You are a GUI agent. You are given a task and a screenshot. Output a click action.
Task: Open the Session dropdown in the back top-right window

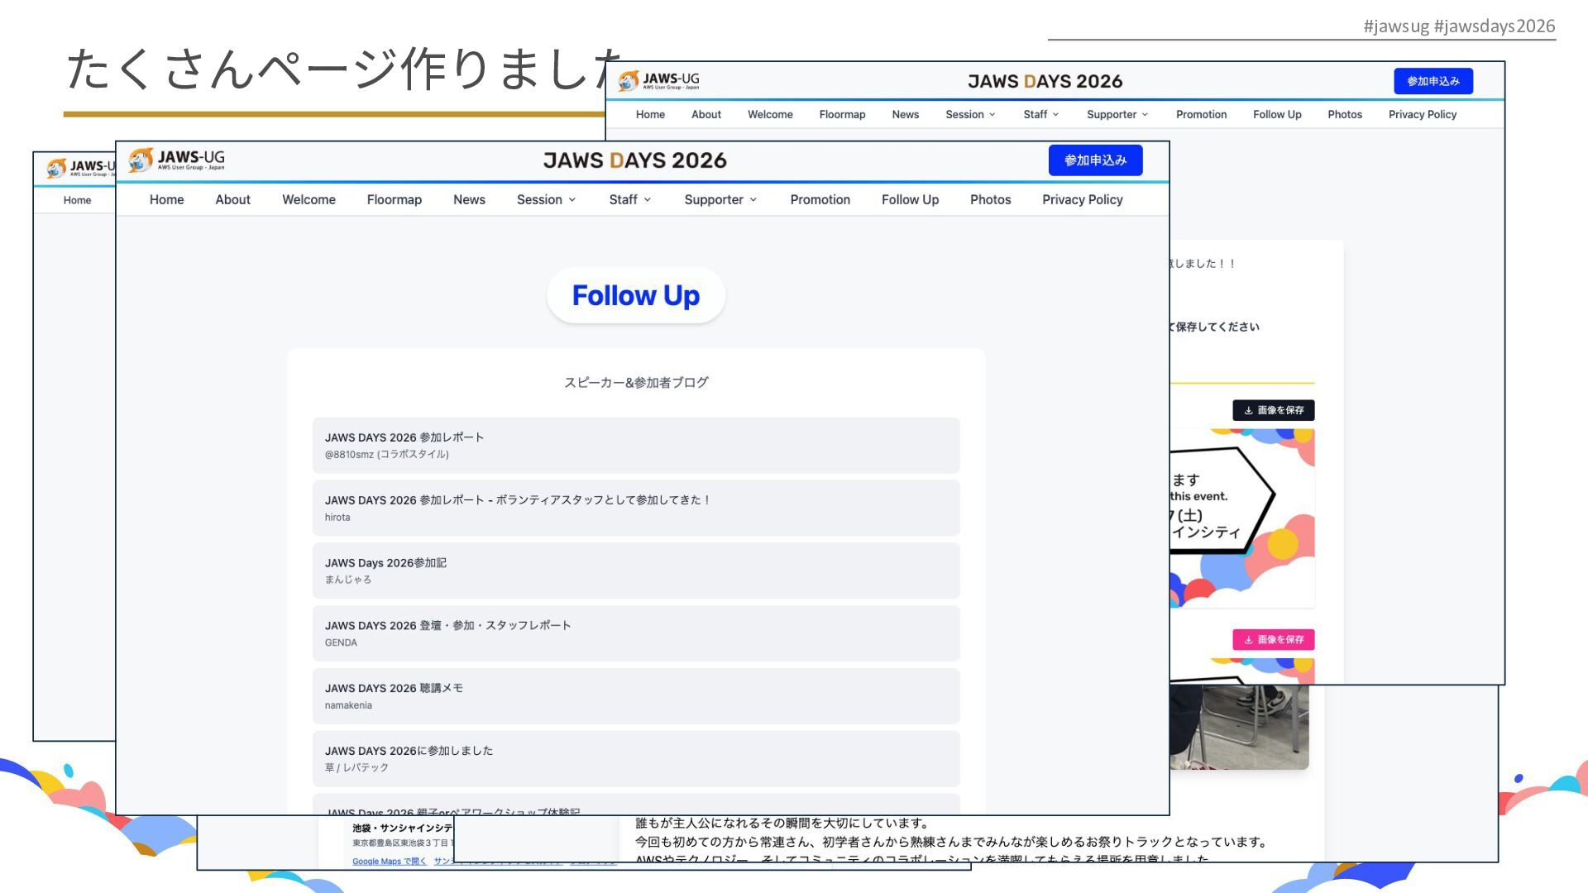(x=970, y=114)
